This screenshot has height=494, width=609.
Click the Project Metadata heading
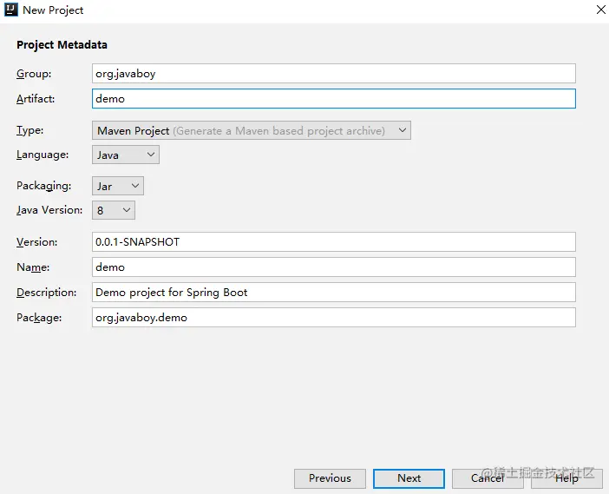(62, 44)
